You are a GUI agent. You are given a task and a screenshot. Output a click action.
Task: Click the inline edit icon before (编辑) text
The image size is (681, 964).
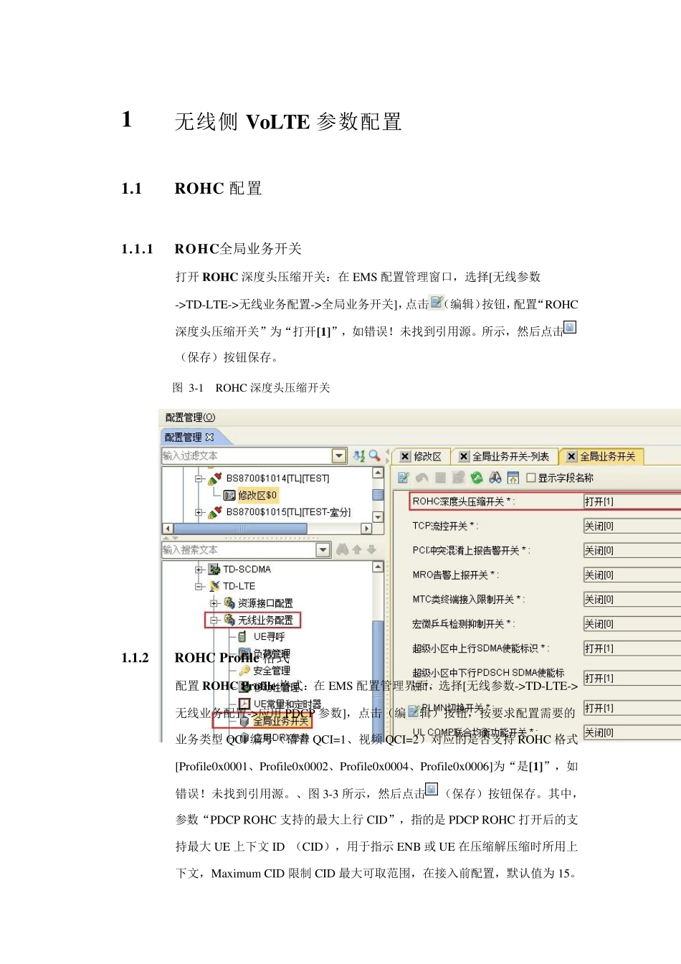tap(437, 303)
